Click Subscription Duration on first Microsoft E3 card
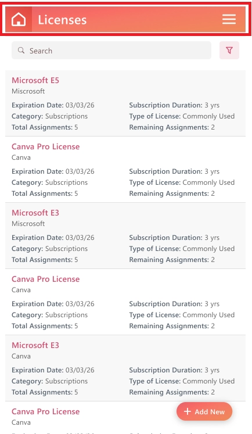Viewport: 252px width, 434px height. pos(174,238)
